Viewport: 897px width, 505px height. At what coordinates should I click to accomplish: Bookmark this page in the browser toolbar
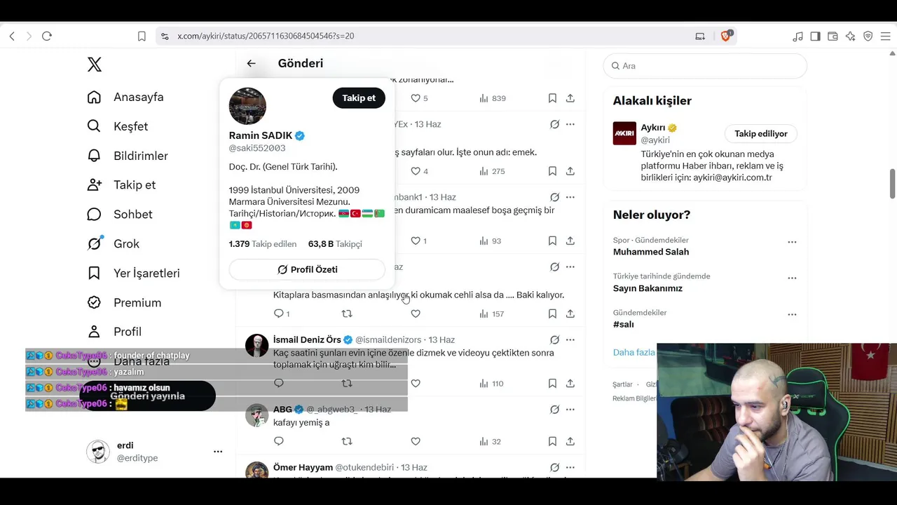coord(142,36)
